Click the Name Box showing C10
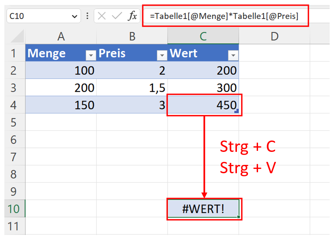335x240 pixels. (x=37, y=16)
